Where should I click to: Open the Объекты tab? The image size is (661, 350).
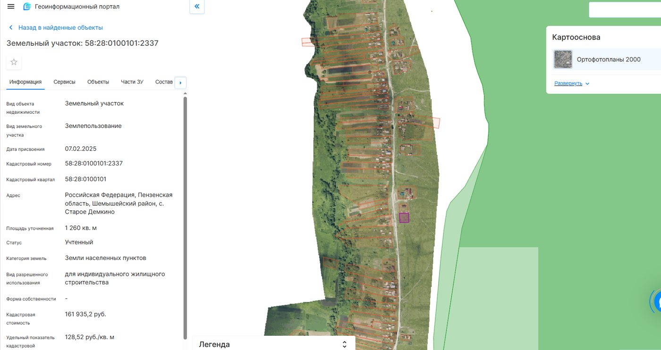[98, 82]
